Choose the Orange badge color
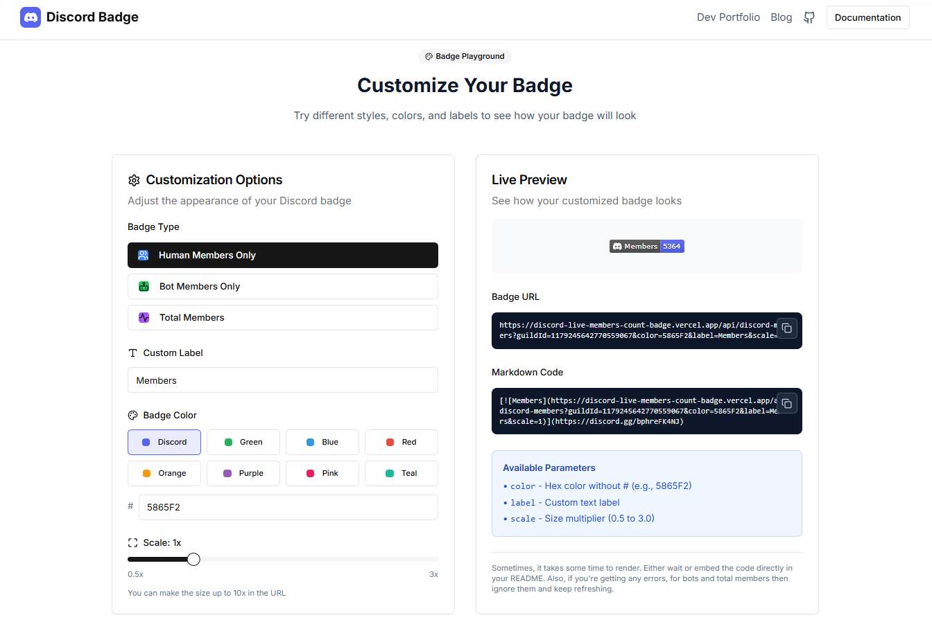The height and width of the screenshot is (622, 932). [x=164, y=473]
